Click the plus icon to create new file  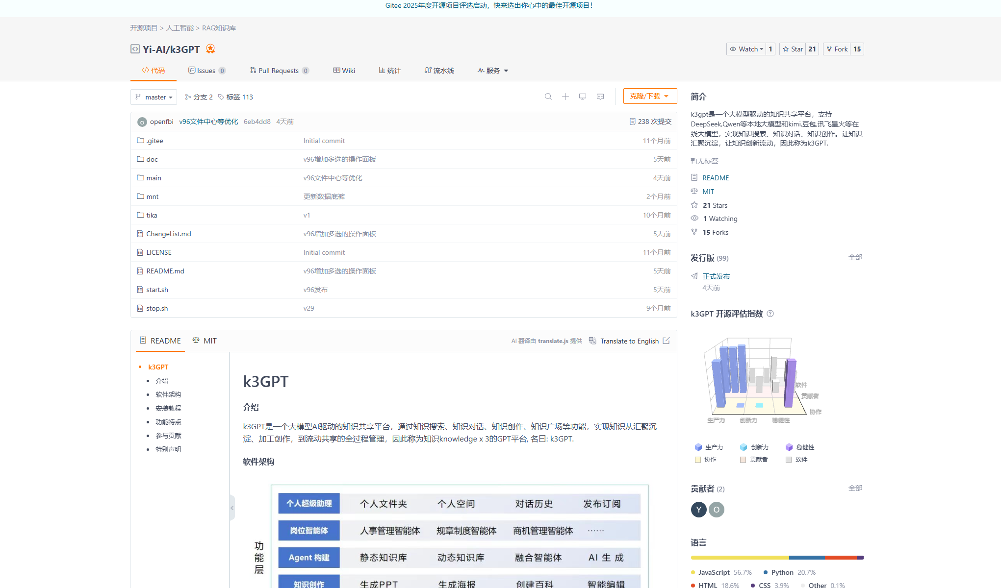(565, 97)
